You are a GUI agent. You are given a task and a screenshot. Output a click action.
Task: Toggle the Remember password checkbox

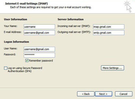[27, 61]
